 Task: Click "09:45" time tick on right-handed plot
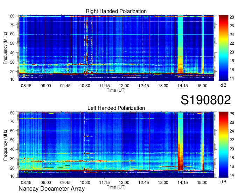point(65,86)
